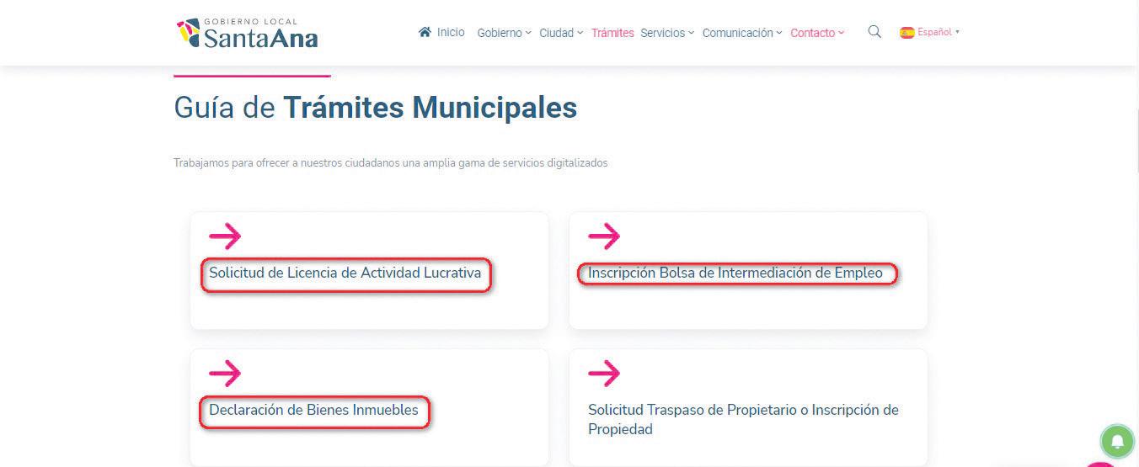Click the pink arrow above Solicitud Traspaso
The width and height of the screenshot is (1139, 467).
click(x=604, y=373)
